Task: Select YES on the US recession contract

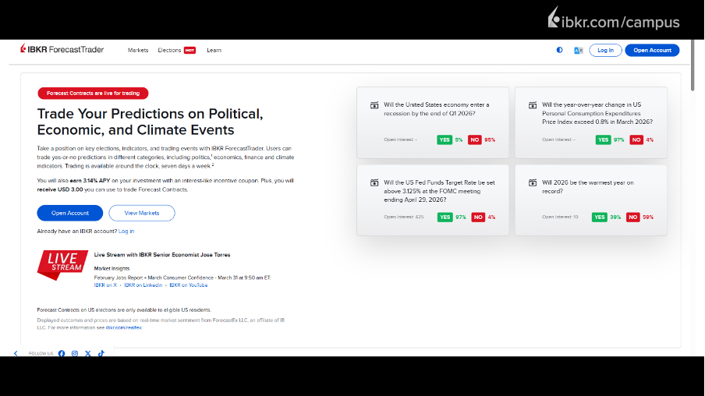Action: tap(445, 140)
